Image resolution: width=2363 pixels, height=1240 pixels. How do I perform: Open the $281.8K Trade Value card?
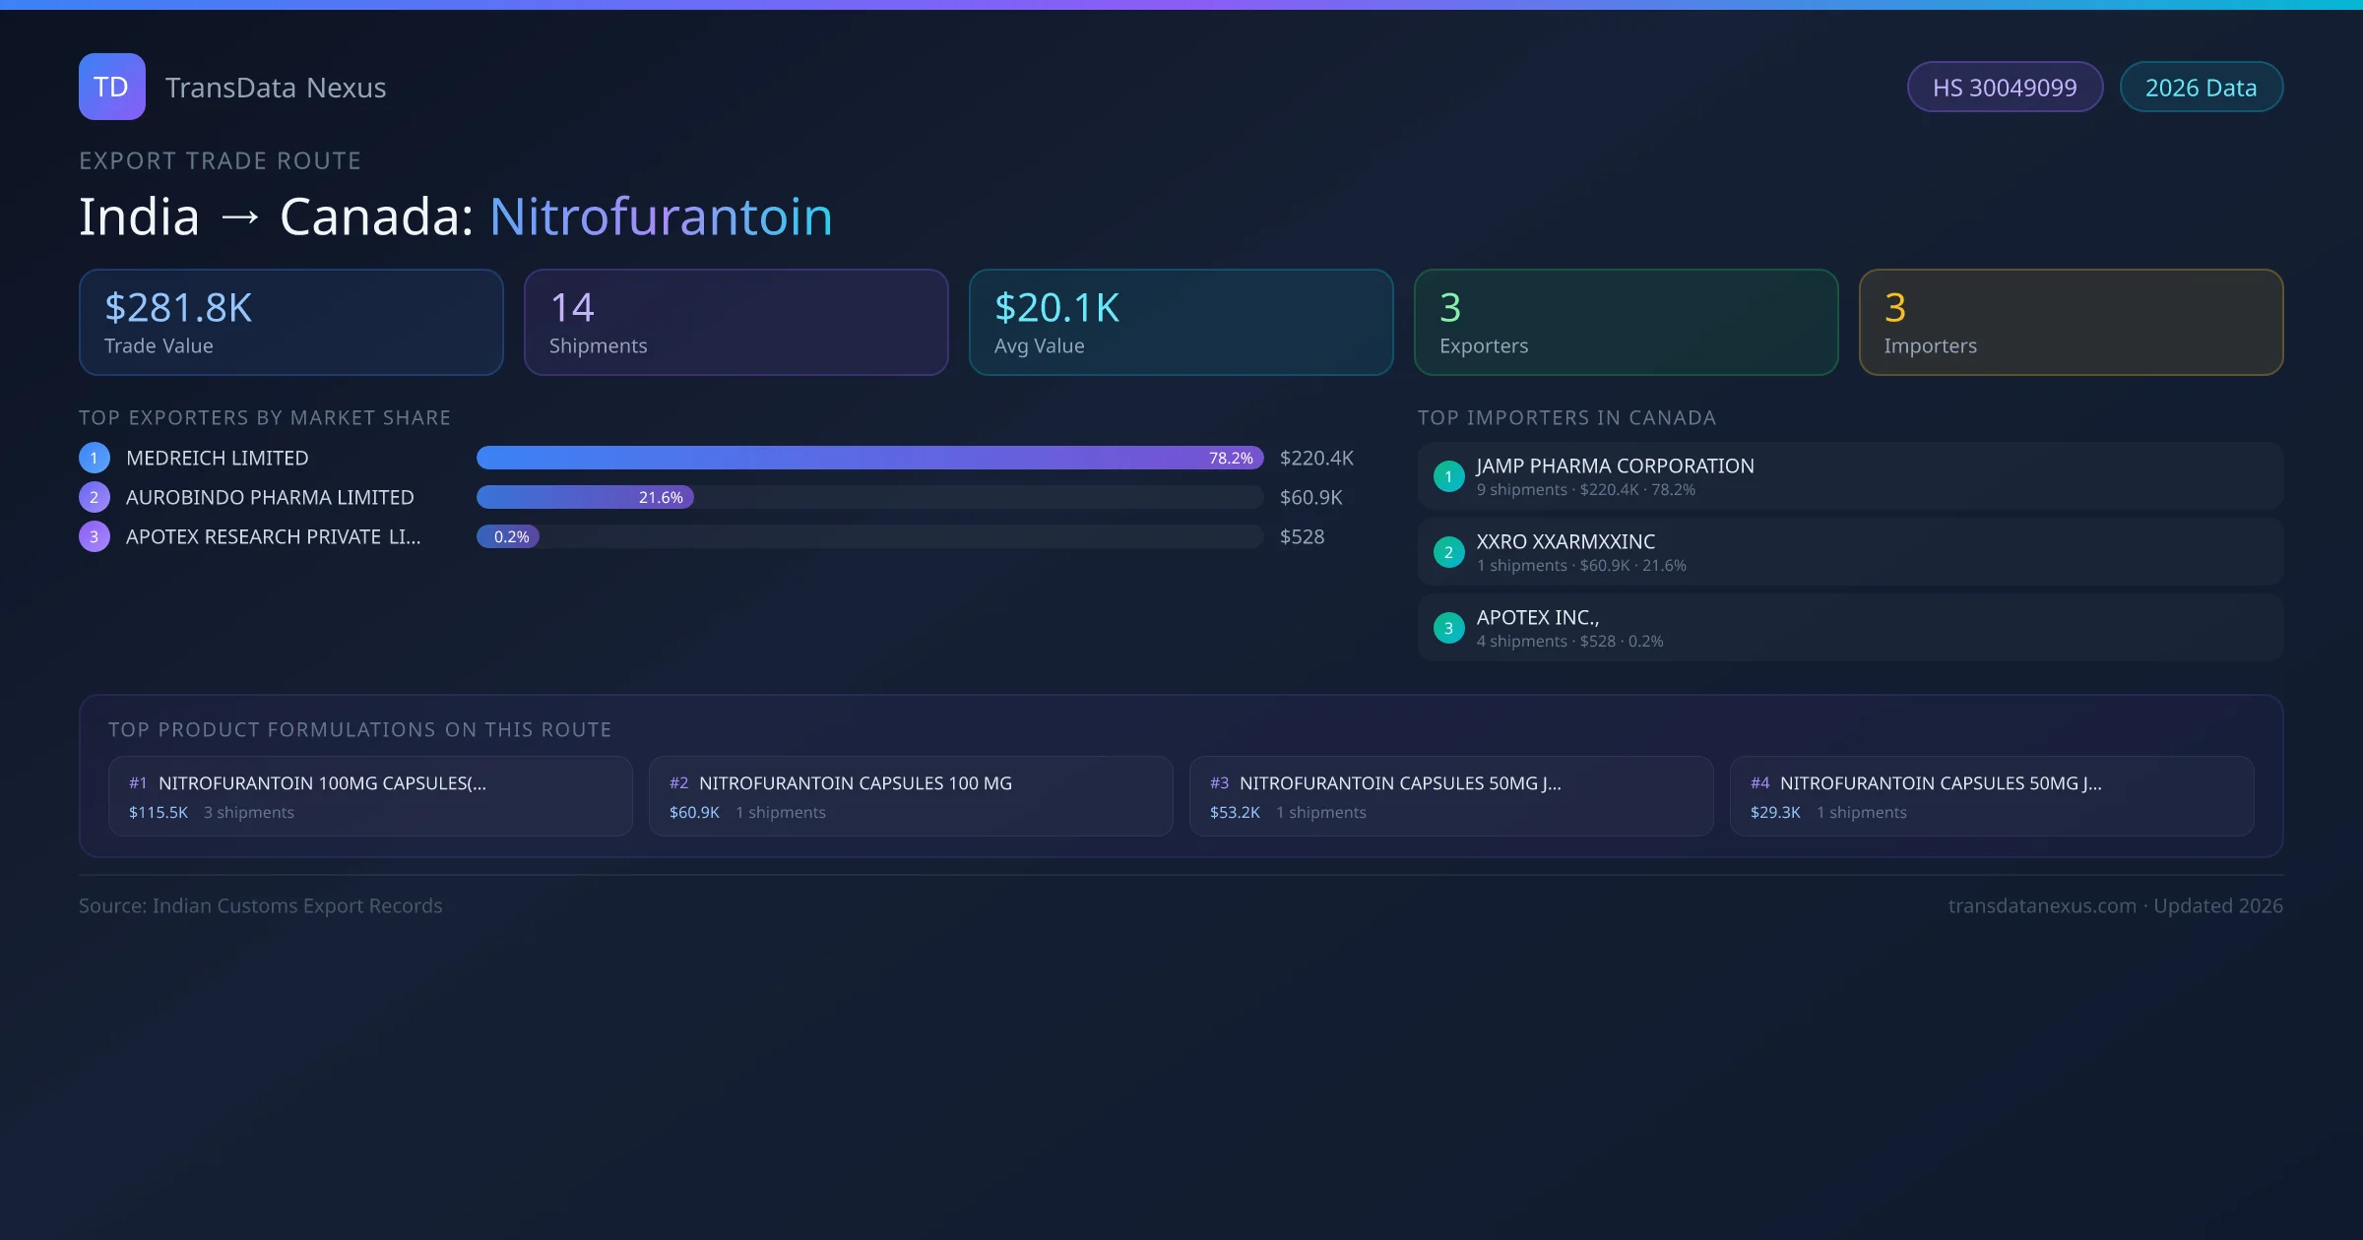coord(290,323)
